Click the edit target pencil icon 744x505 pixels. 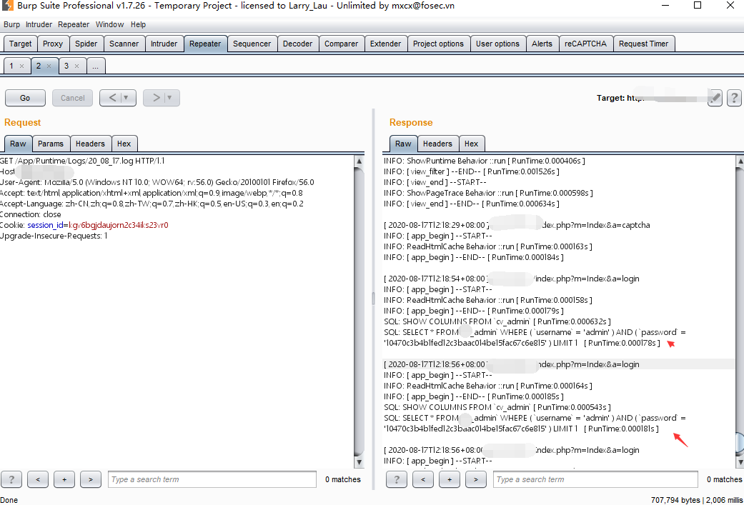tap(715, 98)
